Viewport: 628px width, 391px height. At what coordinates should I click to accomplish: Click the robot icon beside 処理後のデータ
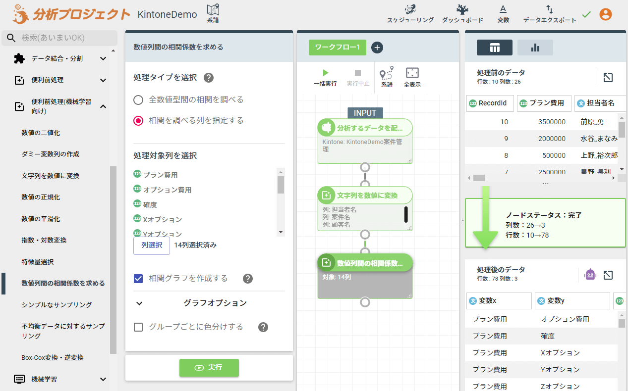pyautogui.click(x=590, y=275)
